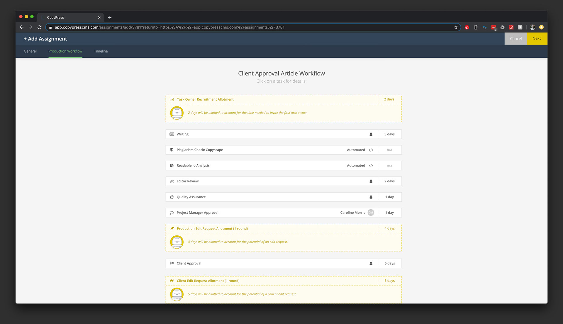Click the person icon in Writing row
The width and height of the screenshot is (563, 324).
click(x=371, y=134)
